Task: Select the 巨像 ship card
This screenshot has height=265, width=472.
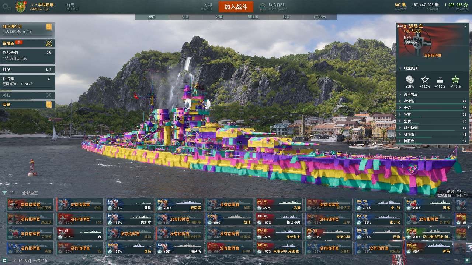Action: point(379,234)
